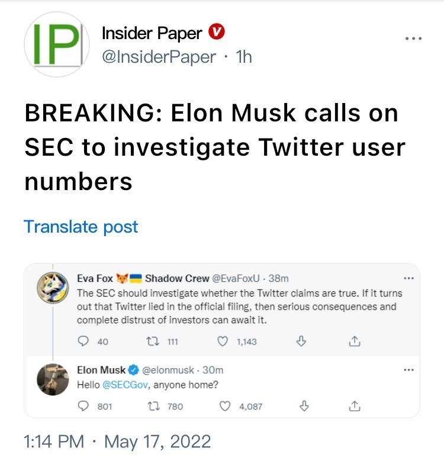Open Elon Musk's profile picture
This screenshot has width=444, height=460.
[53, 380]
